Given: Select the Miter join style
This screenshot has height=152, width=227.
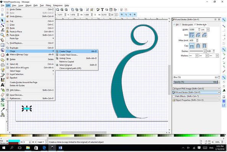Looking at the screenshot, I should click(x=192, y=35).
